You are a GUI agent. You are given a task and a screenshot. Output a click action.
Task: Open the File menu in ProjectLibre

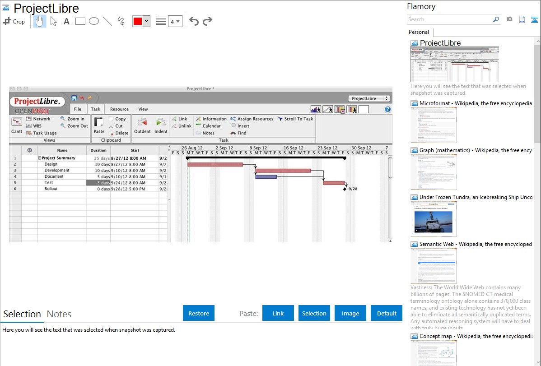click(x=78, y=109)
